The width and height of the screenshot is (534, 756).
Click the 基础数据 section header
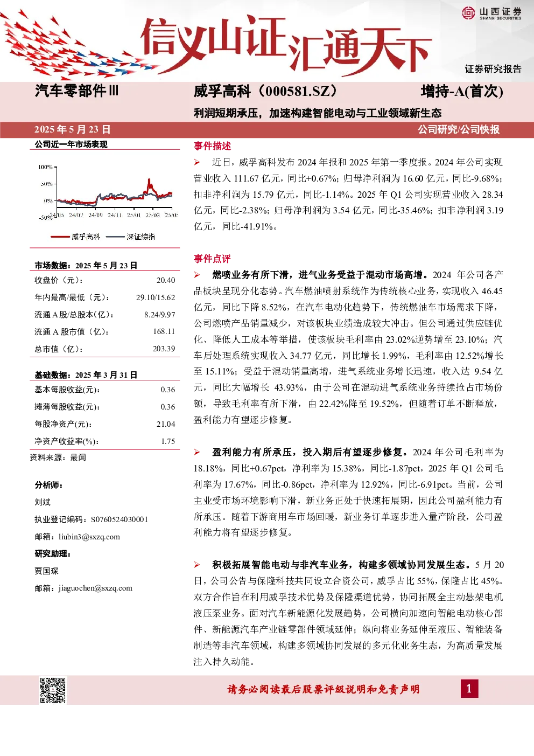pyautogui.click(x=86, y=375)
